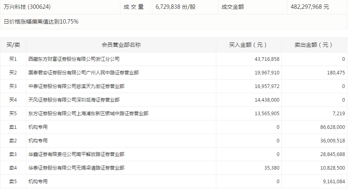Viewport: 349px width, 190px height.
Task: Select the 买4 row label
Action: click(x=13, y=100)
